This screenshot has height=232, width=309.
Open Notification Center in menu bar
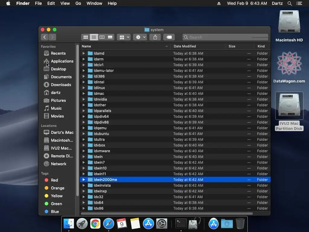(x=299, y=3)
